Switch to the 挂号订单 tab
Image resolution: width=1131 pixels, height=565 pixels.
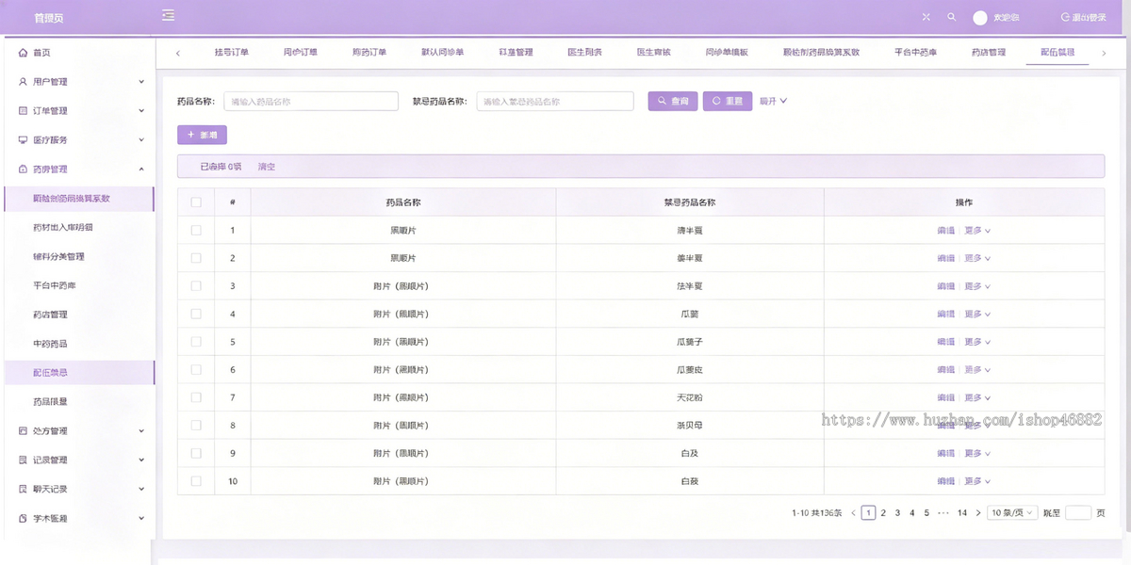(232, 53)
